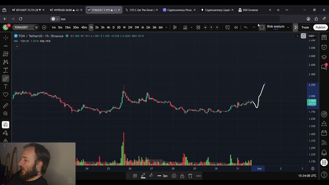Select the 6M timeframe
Viewport: 329px width, 185px height.
161,27
